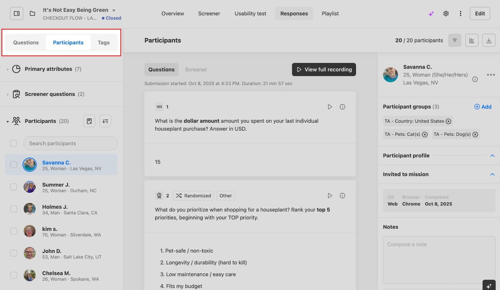This screenshot has width=500, height=290.
Task: Open the settings gear icon
Action: click(446, 13)
